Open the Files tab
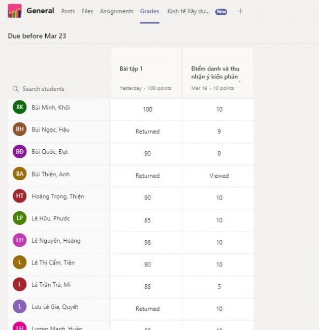The width and height of the screenshot is (319, 330). [x=87, y=11]
